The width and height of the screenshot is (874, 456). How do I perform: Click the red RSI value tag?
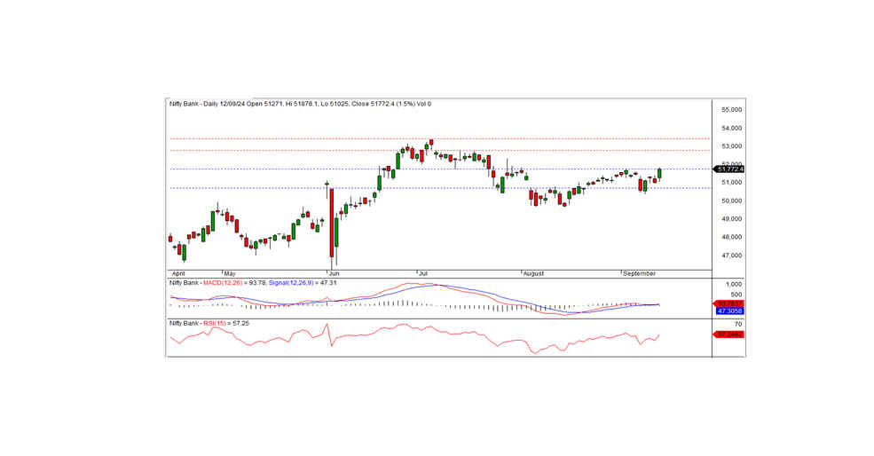coord(729,334)
